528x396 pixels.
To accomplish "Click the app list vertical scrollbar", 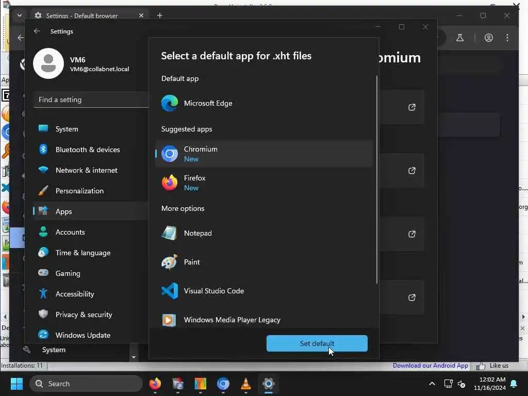I will 376,179.
